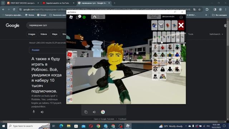Pick the black hooded white-face outfit

162,69
